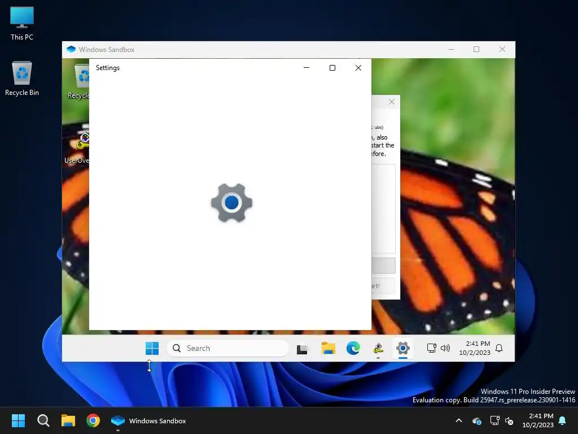Open This PC desktop icon
Viewport: 578px width, 434px height.
pyautogui.click(x=22, y=23)
